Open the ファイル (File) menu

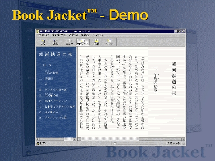point(43,35)
